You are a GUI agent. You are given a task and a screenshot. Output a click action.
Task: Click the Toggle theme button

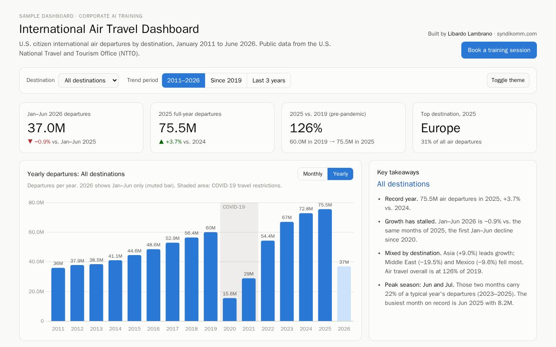(508, 80)
